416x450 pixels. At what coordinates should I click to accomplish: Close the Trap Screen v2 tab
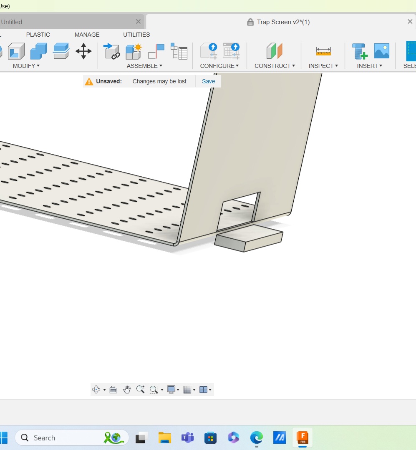[410, 22]
